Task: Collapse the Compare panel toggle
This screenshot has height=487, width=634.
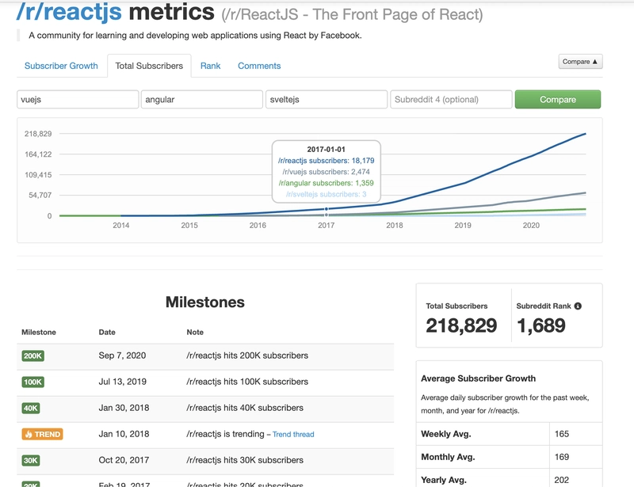Action: (x=580, y=62)
